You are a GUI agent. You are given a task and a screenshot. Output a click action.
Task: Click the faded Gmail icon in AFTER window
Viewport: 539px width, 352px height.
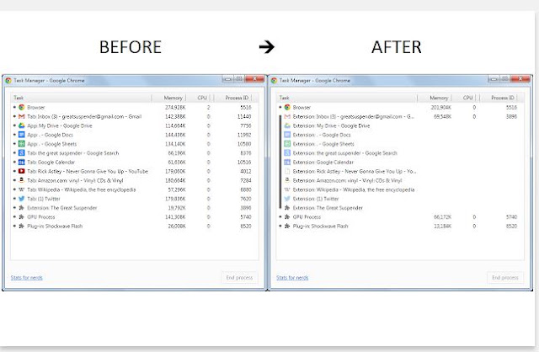pos(287,116)
